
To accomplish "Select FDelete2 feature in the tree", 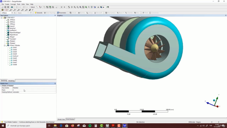I will click(12, 43).
